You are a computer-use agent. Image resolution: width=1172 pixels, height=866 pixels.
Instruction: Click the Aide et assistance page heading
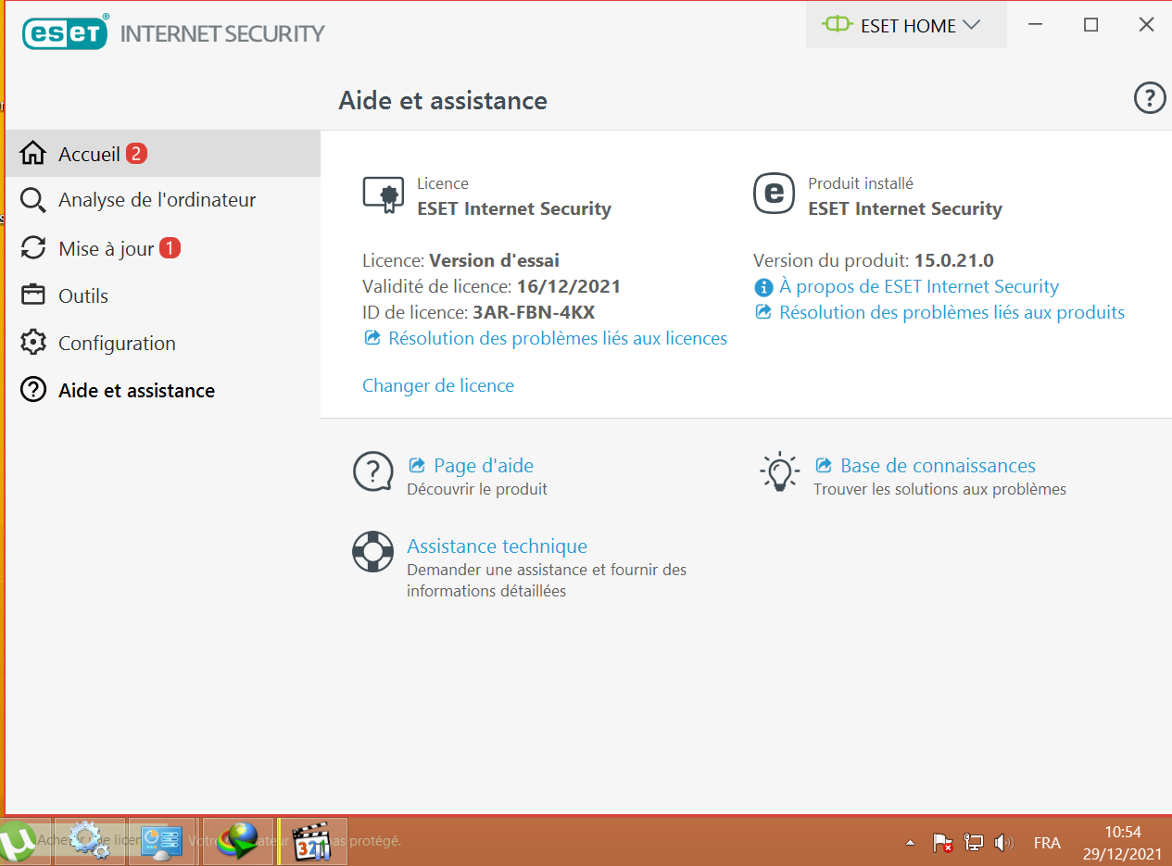(443, 100)
